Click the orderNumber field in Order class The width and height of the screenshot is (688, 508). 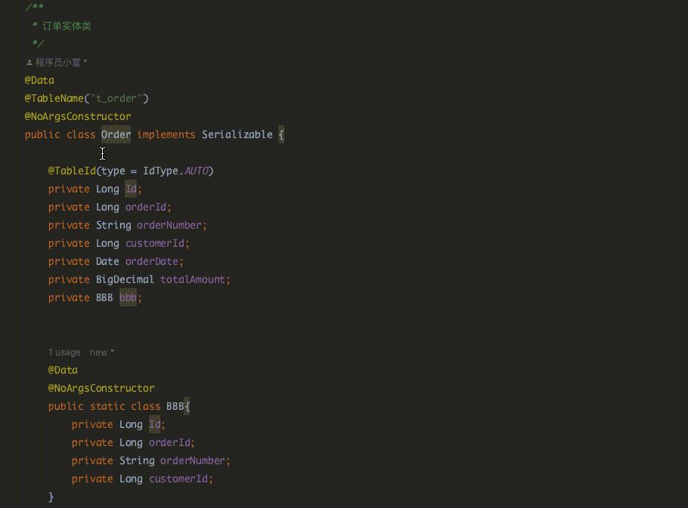pos(169,225)
